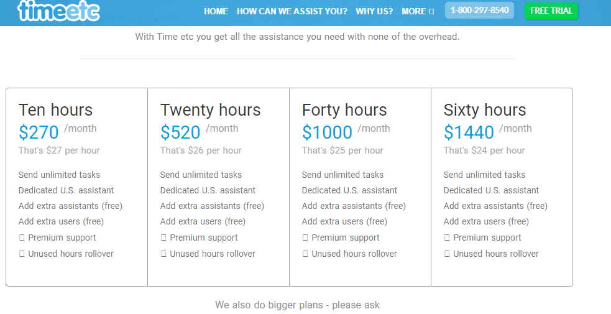
Task: Click the "We also do bigger plans" text
Action: 297,305
